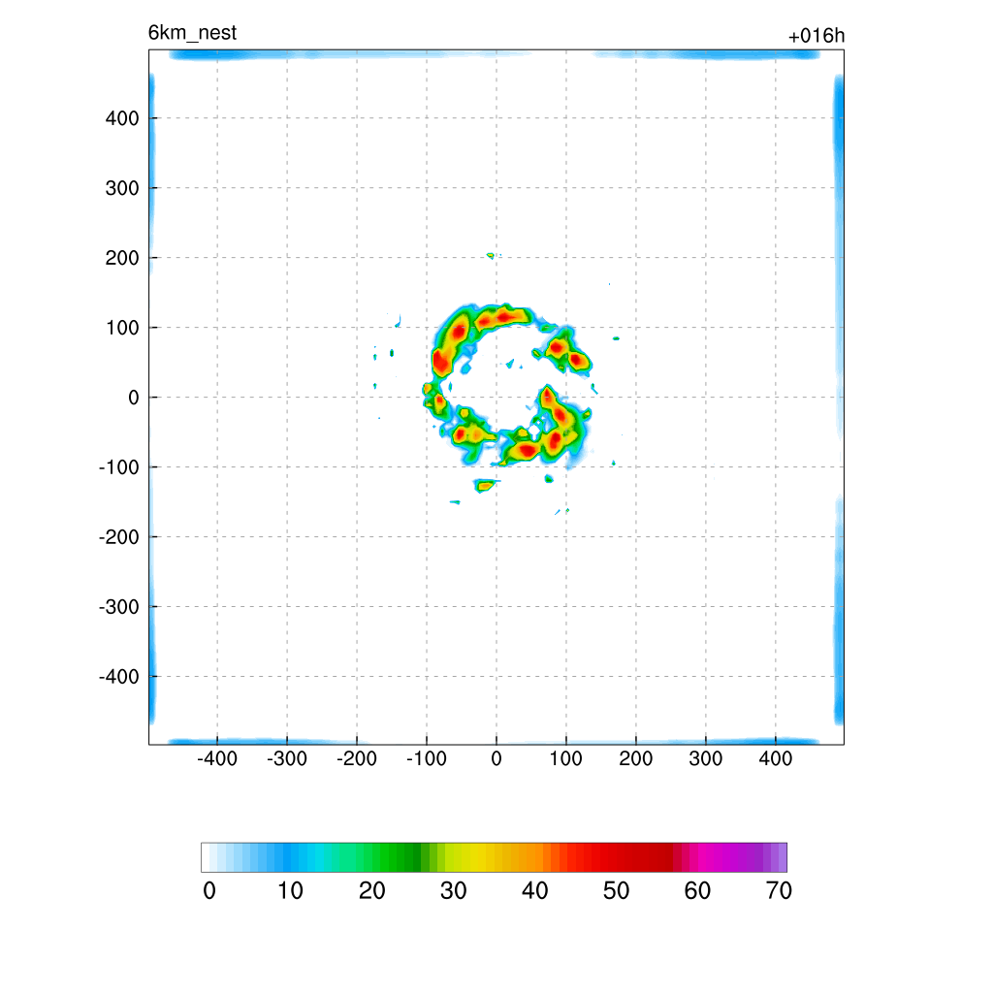
Task: Click the x-axis tick label "400"
Action: 775,758
